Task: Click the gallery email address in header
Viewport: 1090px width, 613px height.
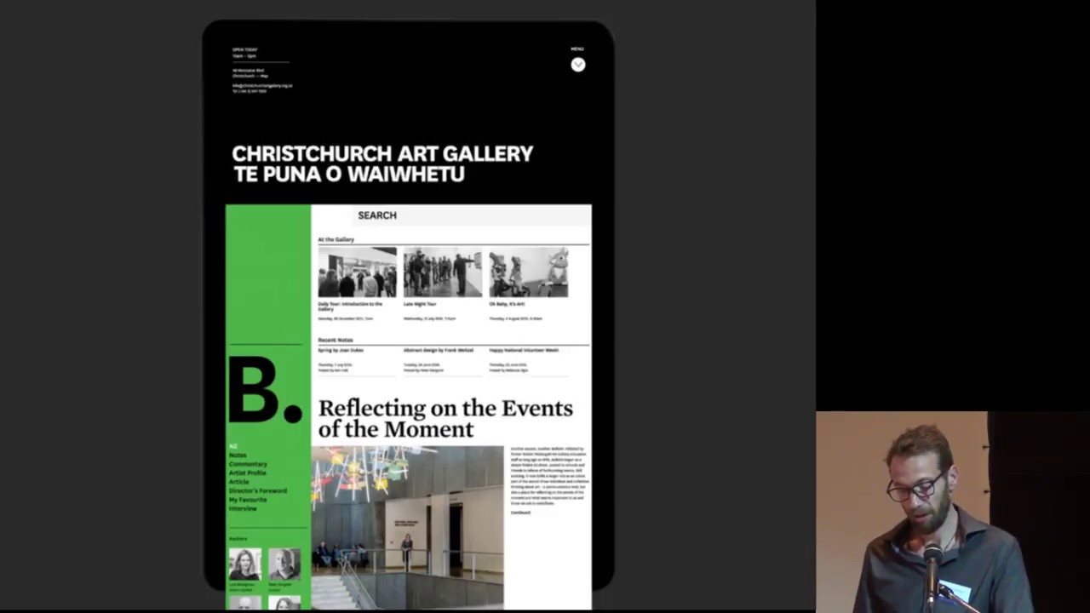Action: (262, 85)
